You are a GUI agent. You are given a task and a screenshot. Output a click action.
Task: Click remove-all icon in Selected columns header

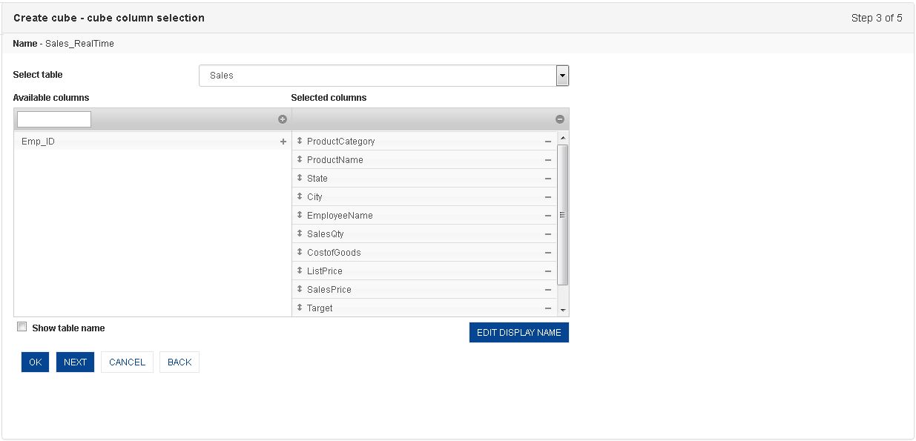[x=560, y=119]
